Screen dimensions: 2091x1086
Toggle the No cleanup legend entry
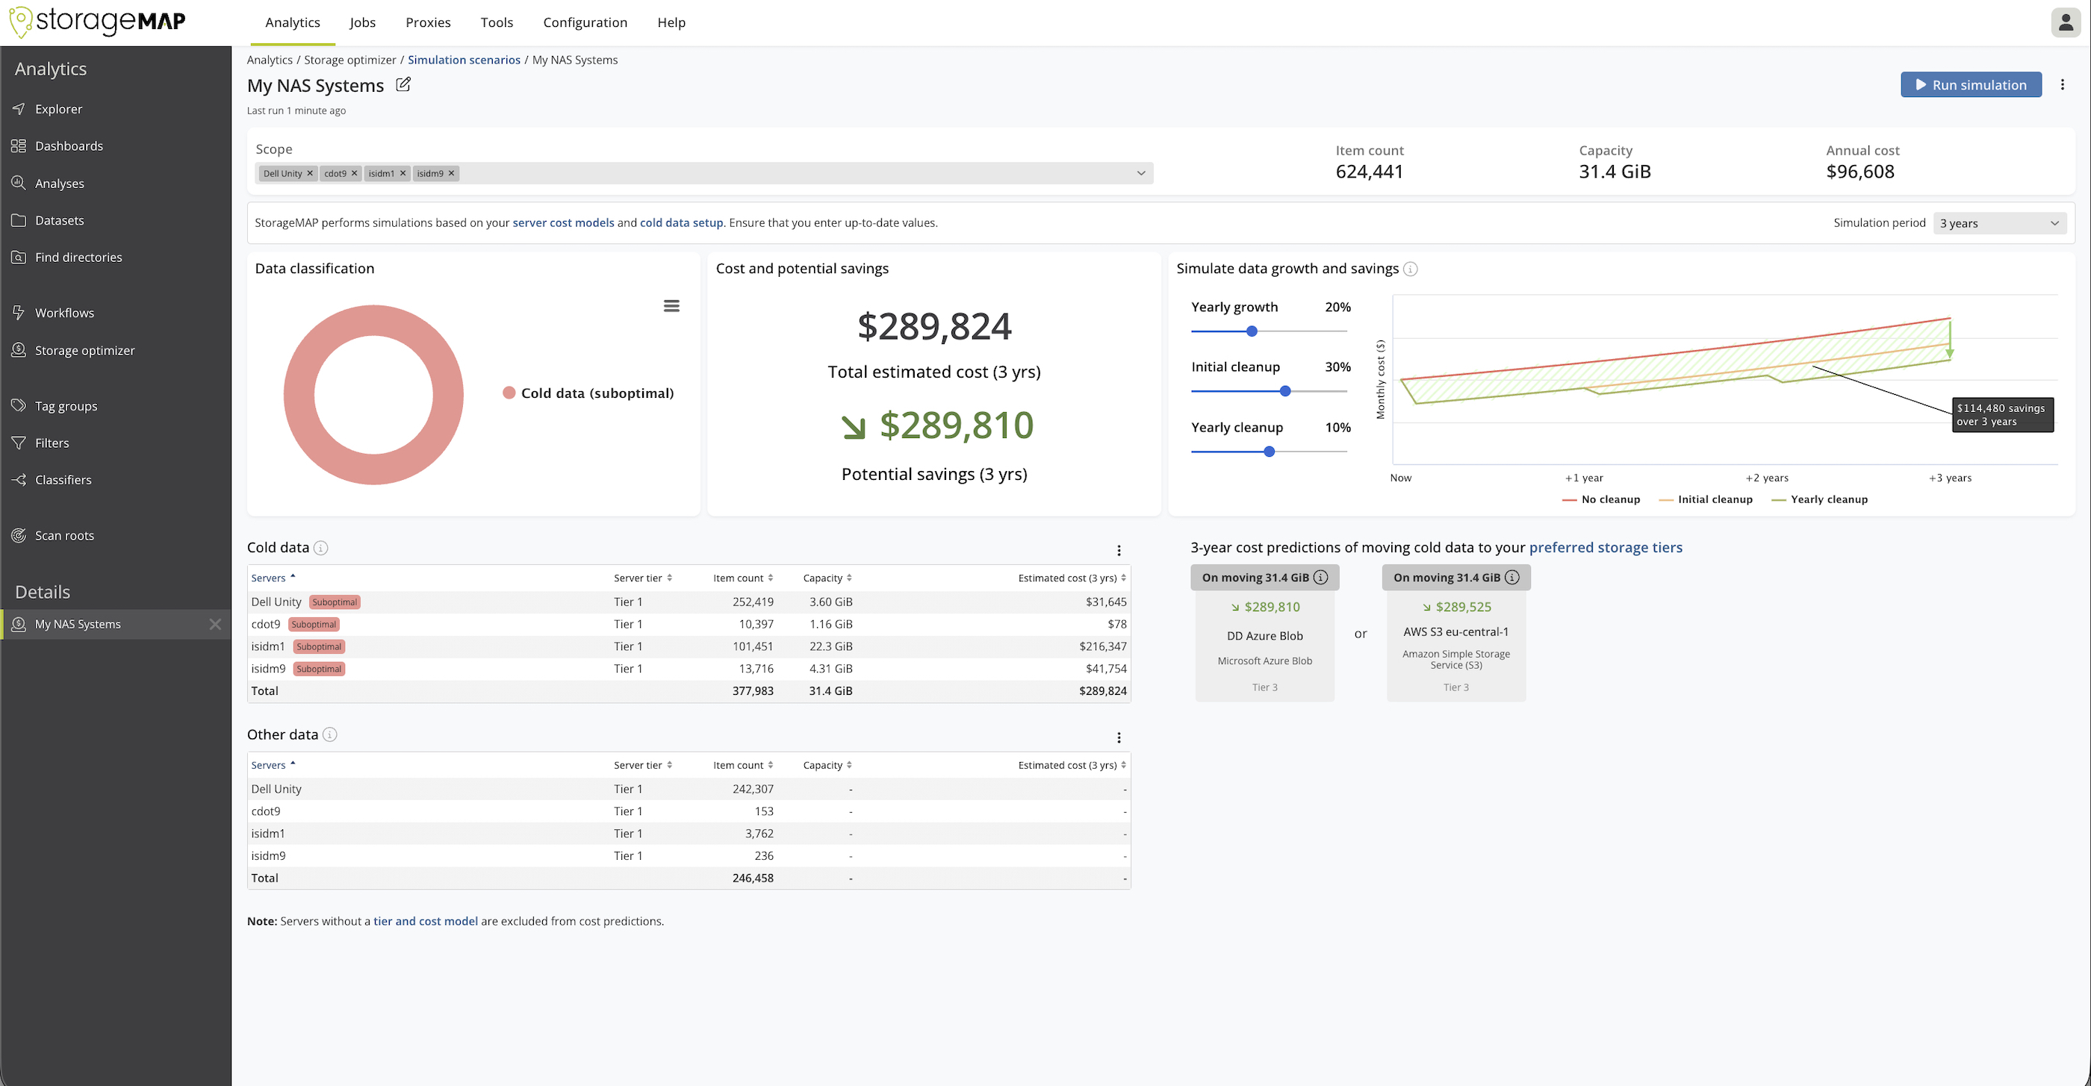pyautogui.click(x=1600, y=499)
